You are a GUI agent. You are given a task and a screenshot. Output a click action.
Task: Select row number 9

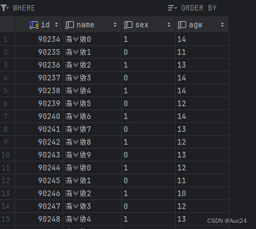pyautogui.click(x=7, y=142)
